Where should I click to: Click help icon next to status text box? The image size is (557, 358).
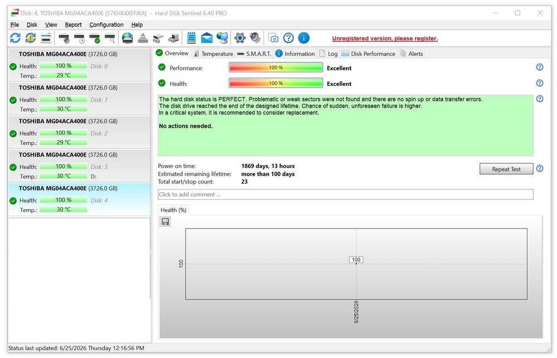point(539,99)
